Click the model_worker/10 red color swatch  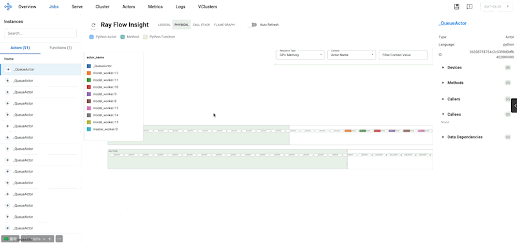coord(89,87)
